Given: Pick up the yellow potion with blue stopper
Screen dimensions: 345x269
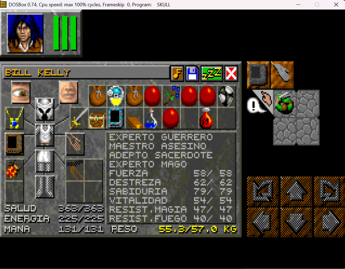Looking at the screenshot, I should (116, 96).
